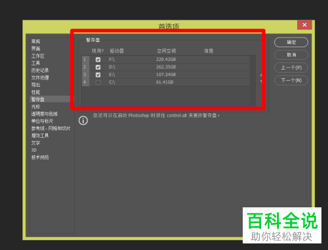Viewport: 328px width, 250px height.
Task: Click the 确定 button
Action: (291, 42)
